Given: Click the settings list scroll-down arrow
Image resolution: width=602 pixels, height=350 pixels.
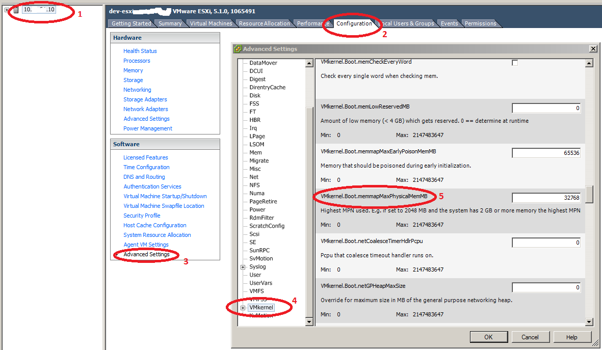Looking at the screenshot, I should tap(589, 322).
